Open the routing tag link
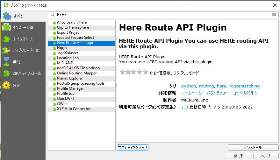This screenshot has height=160, width=280. coord(206,86)
